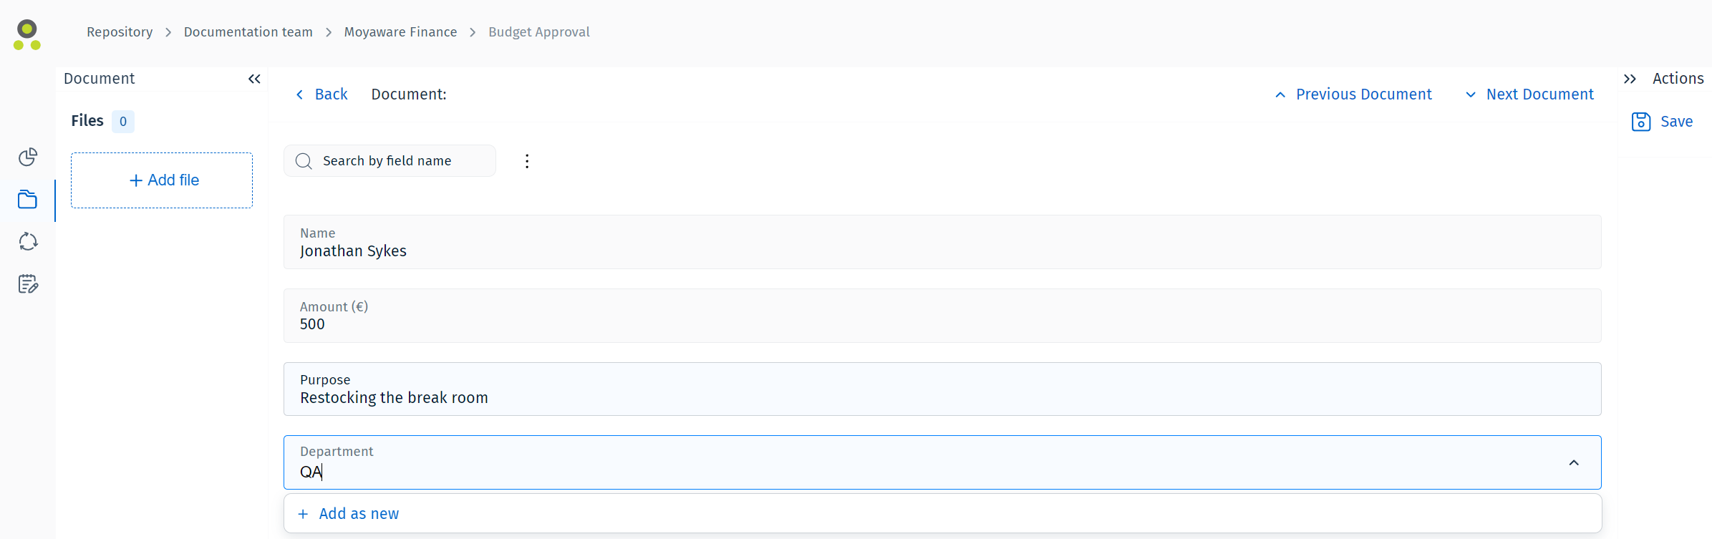1712x539 pixels.
Task: Go to Previous Document
Action: pos(1354,94)
